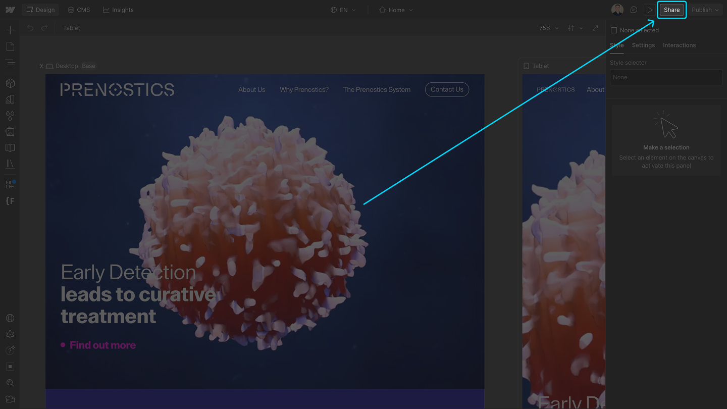Click the Undo arrow

30,28
